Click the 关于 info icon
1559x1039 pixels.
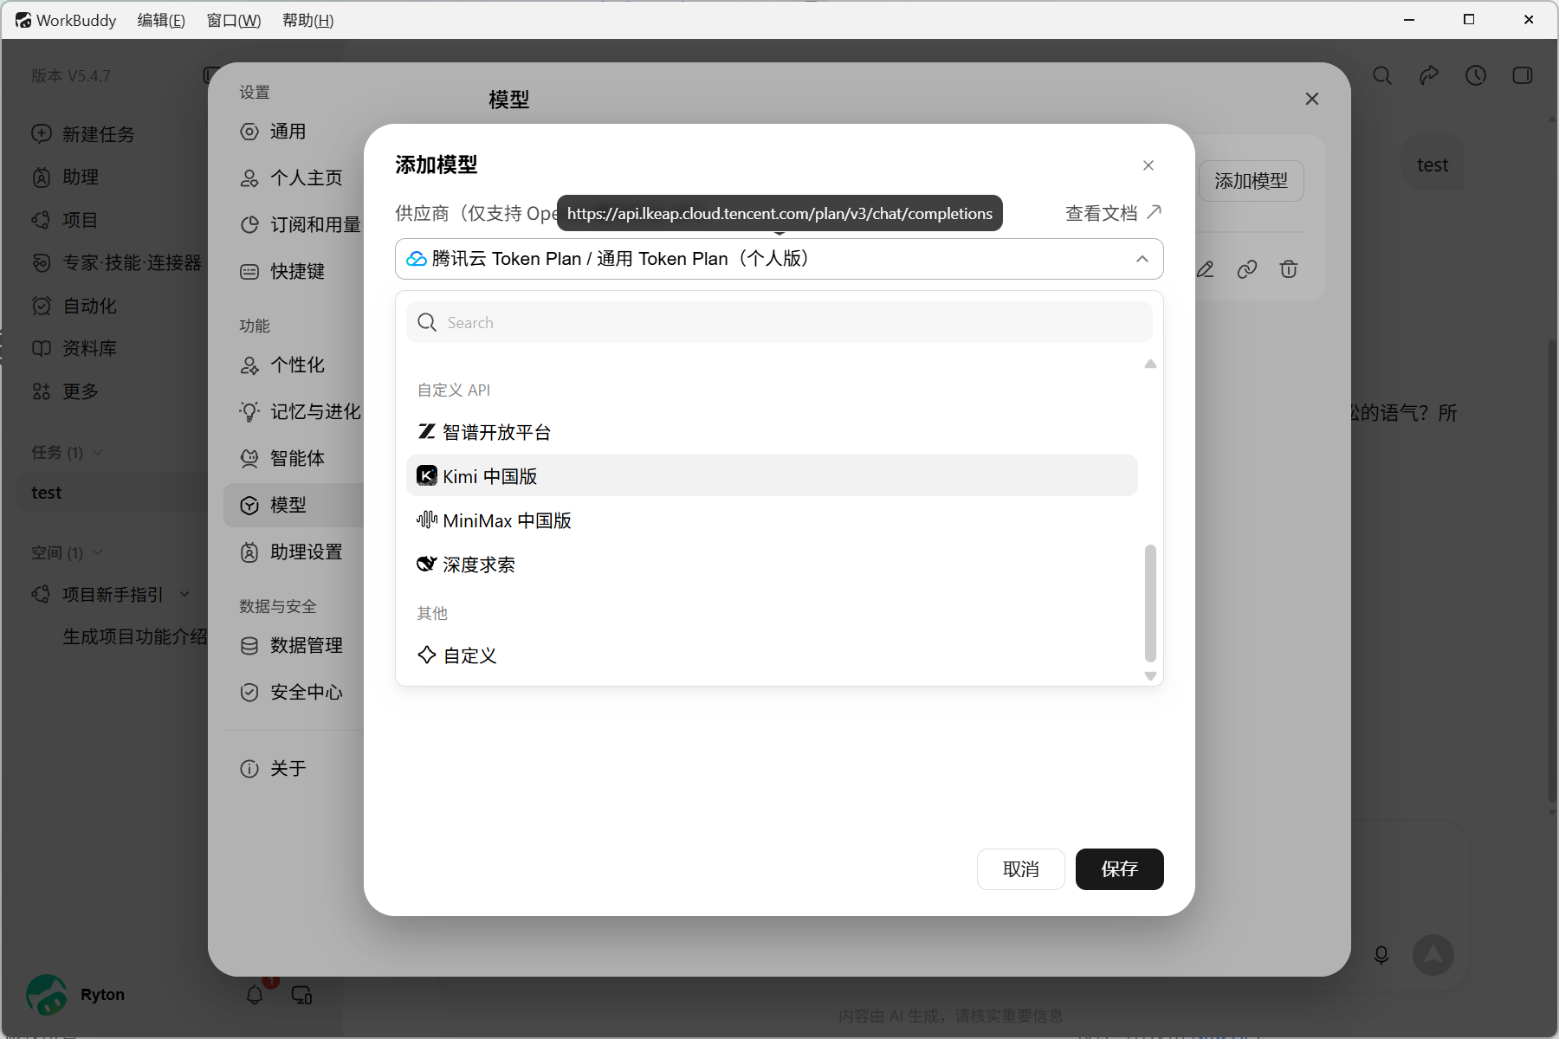click(249, 769)
